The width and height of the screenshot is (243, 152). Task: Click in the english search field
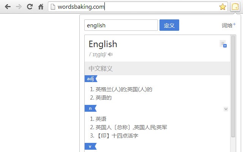121,25
